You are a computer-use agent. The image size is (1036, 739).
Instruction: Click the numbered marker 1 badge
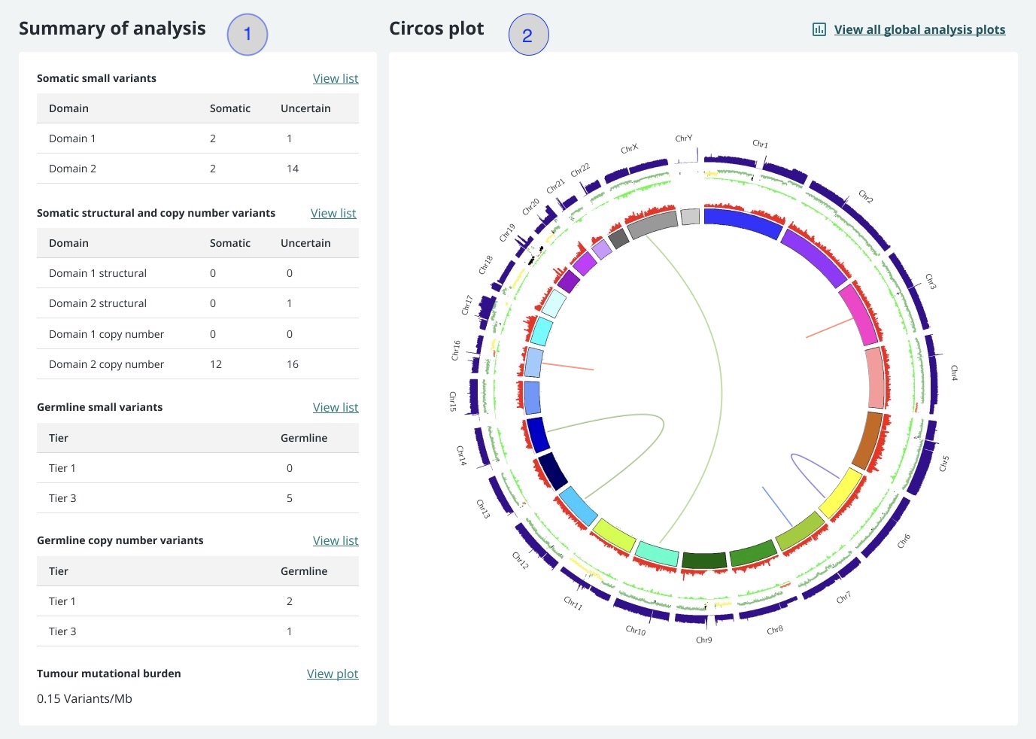pos(248,35)
